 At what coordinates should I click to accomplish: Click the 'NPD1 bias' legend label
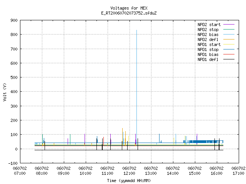[208, 54]
